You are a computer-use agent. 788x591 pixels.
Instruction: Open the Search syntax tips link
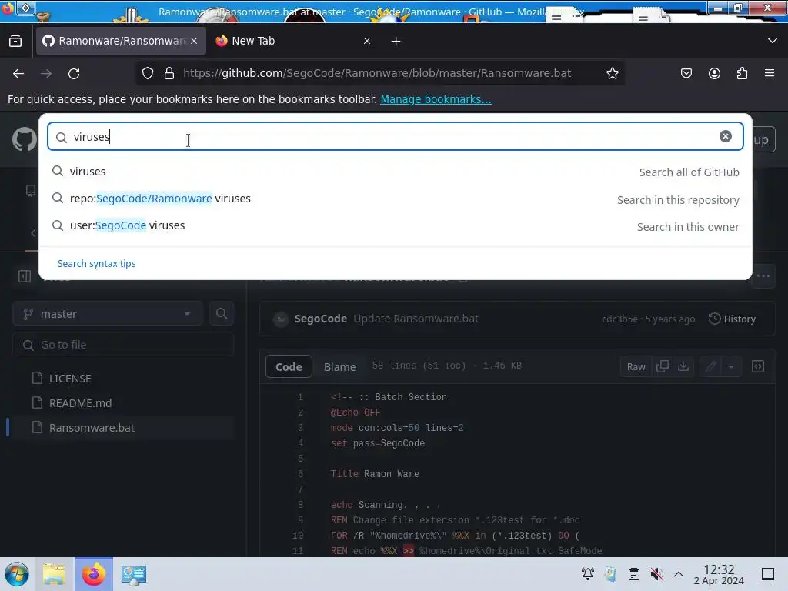coord(96,263)
